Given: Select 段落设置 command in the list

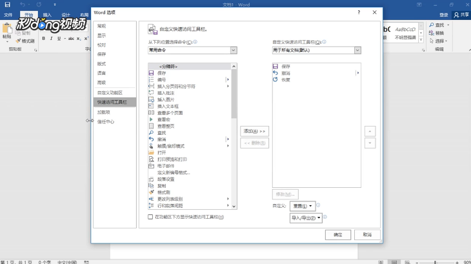Looking at the screenshot, I should click(190, 179).
